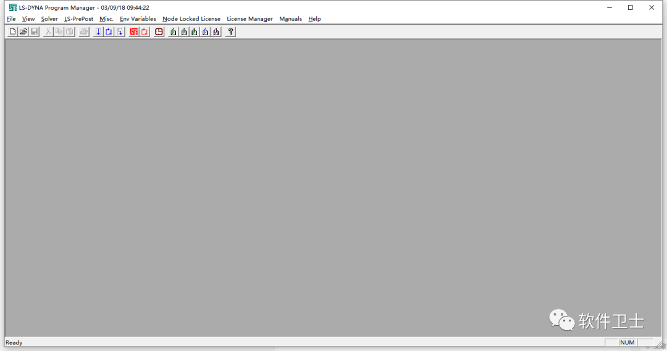Click the question mark help icon

[x=230, y=32]
